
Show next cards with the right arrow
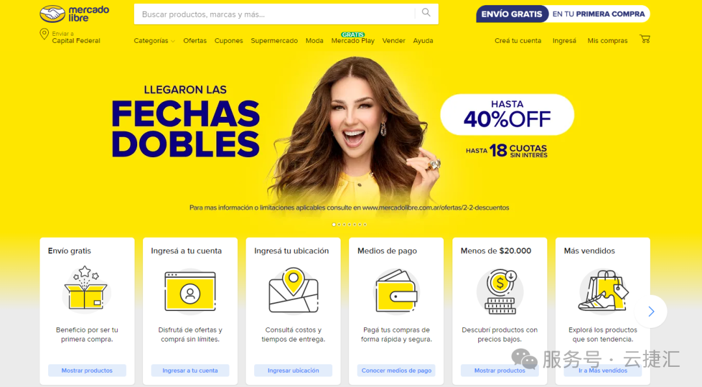pyautogui.click(x=651, y=312)
